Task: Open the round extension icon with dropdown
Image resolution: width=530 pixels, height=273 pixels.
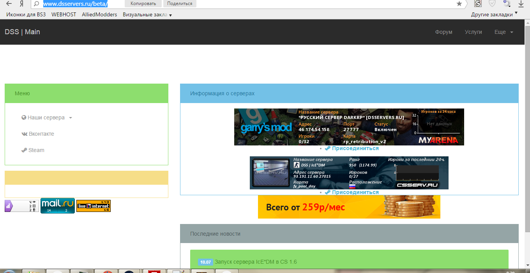Action: [507, 4]
